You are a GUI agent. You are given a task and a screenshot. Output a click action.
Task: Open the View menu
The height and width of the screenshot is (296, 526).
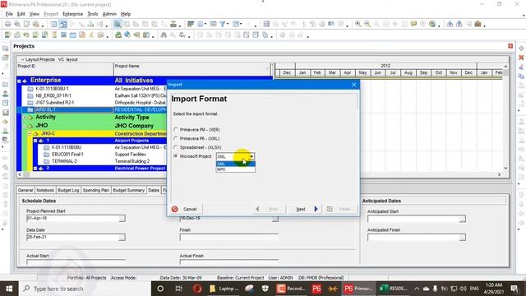(x=35, y=14)
